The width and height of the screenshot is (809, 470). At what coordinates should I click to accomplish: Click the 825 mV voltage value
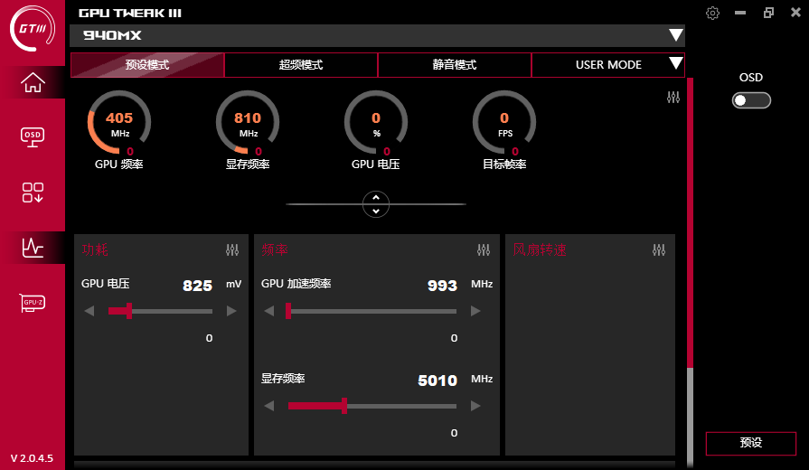click(198, 286)
